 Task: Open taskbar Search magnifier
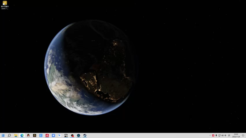point(9,135)
